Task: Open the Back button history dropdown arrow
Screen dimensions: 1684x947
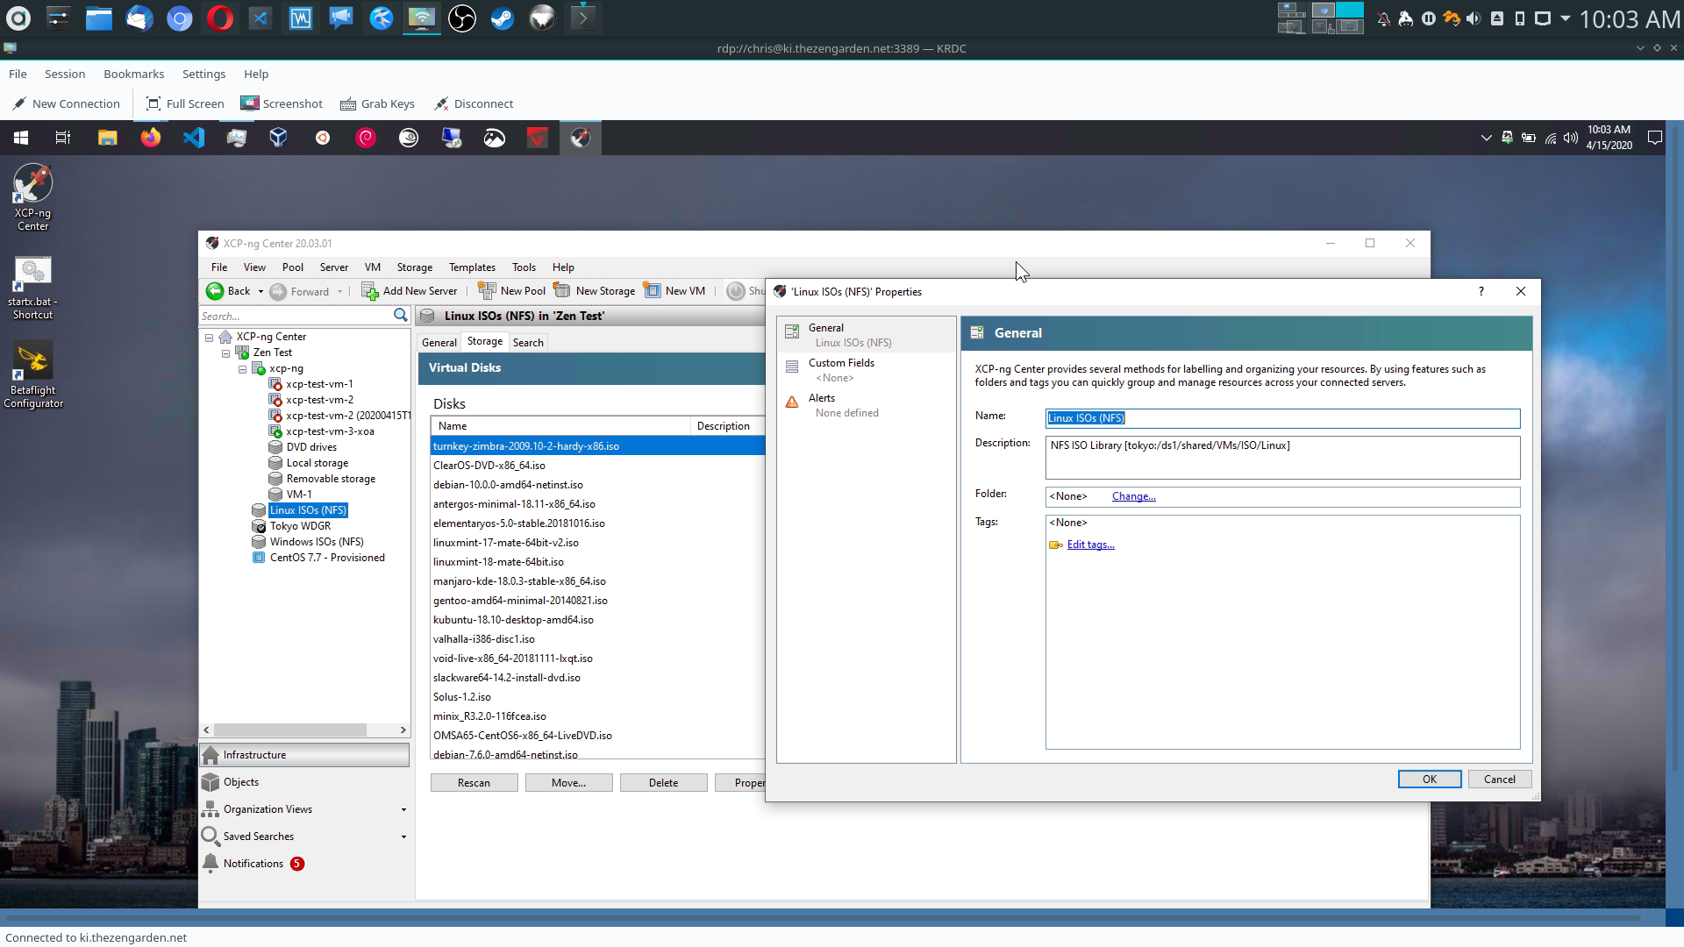Action: (x=260, y=291)
